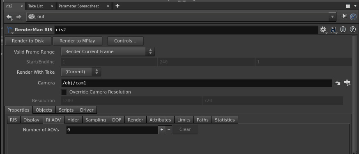Open the Driver tab
The width and height of the screenshot is (359, 154).
pyautogui.click(x=87, y=110)
